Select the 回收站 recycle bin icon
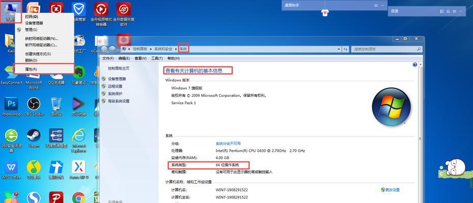The width and height of the screenshot is (473, 203). point(56,107)
